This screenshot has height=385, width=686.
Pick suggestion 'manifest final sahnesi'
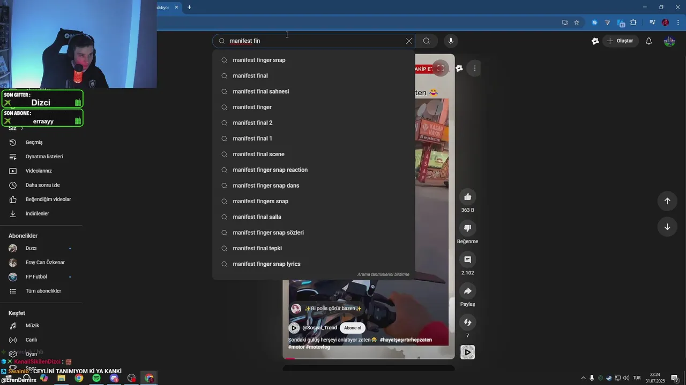tap(314, 91)
